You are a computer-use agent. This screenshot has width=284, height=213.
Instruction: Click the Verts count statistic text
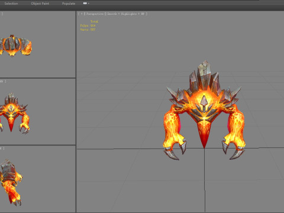88,30
